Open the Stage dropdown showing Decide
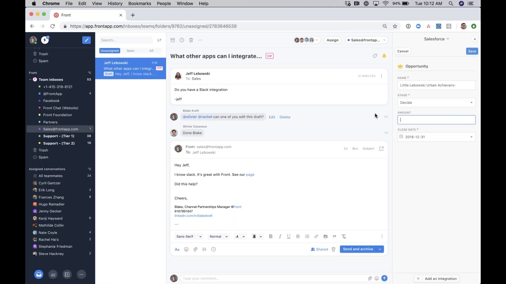 [x=436, y=103]
